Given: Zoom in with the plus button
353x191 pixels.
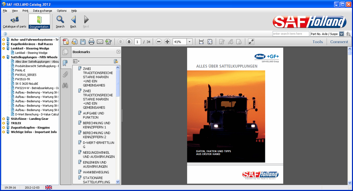Looking at the screenshot, I should 167,42.
